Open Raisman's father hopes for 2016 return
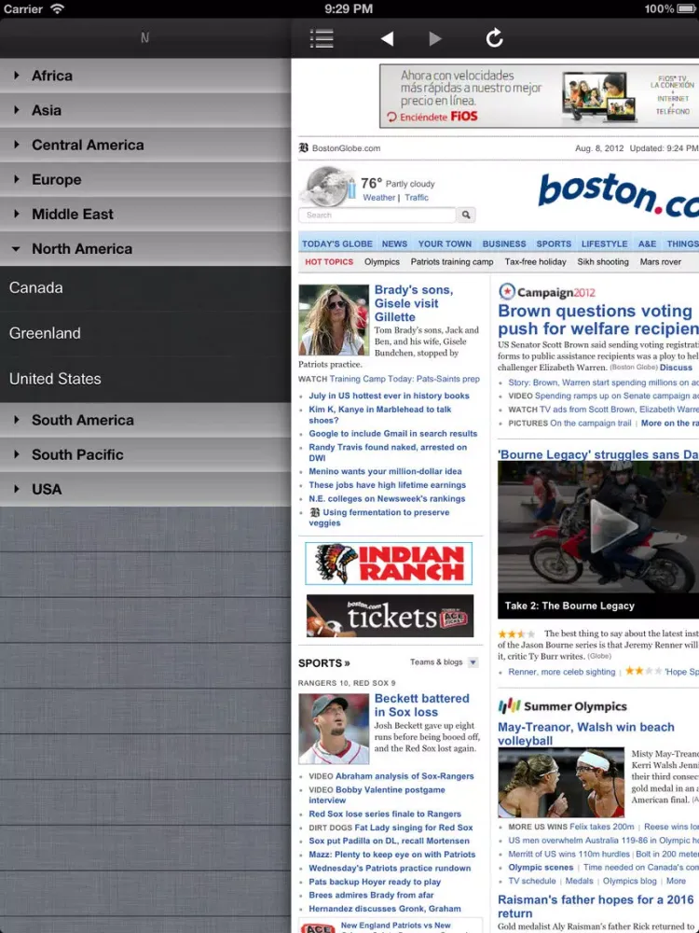The image size is (699, 933). click(596, 906)
